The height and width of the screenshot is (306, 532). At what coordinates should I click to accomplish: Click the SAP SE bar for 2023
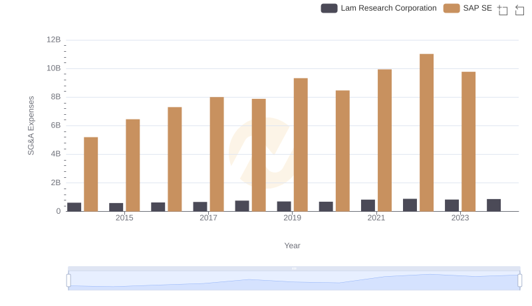469,141
